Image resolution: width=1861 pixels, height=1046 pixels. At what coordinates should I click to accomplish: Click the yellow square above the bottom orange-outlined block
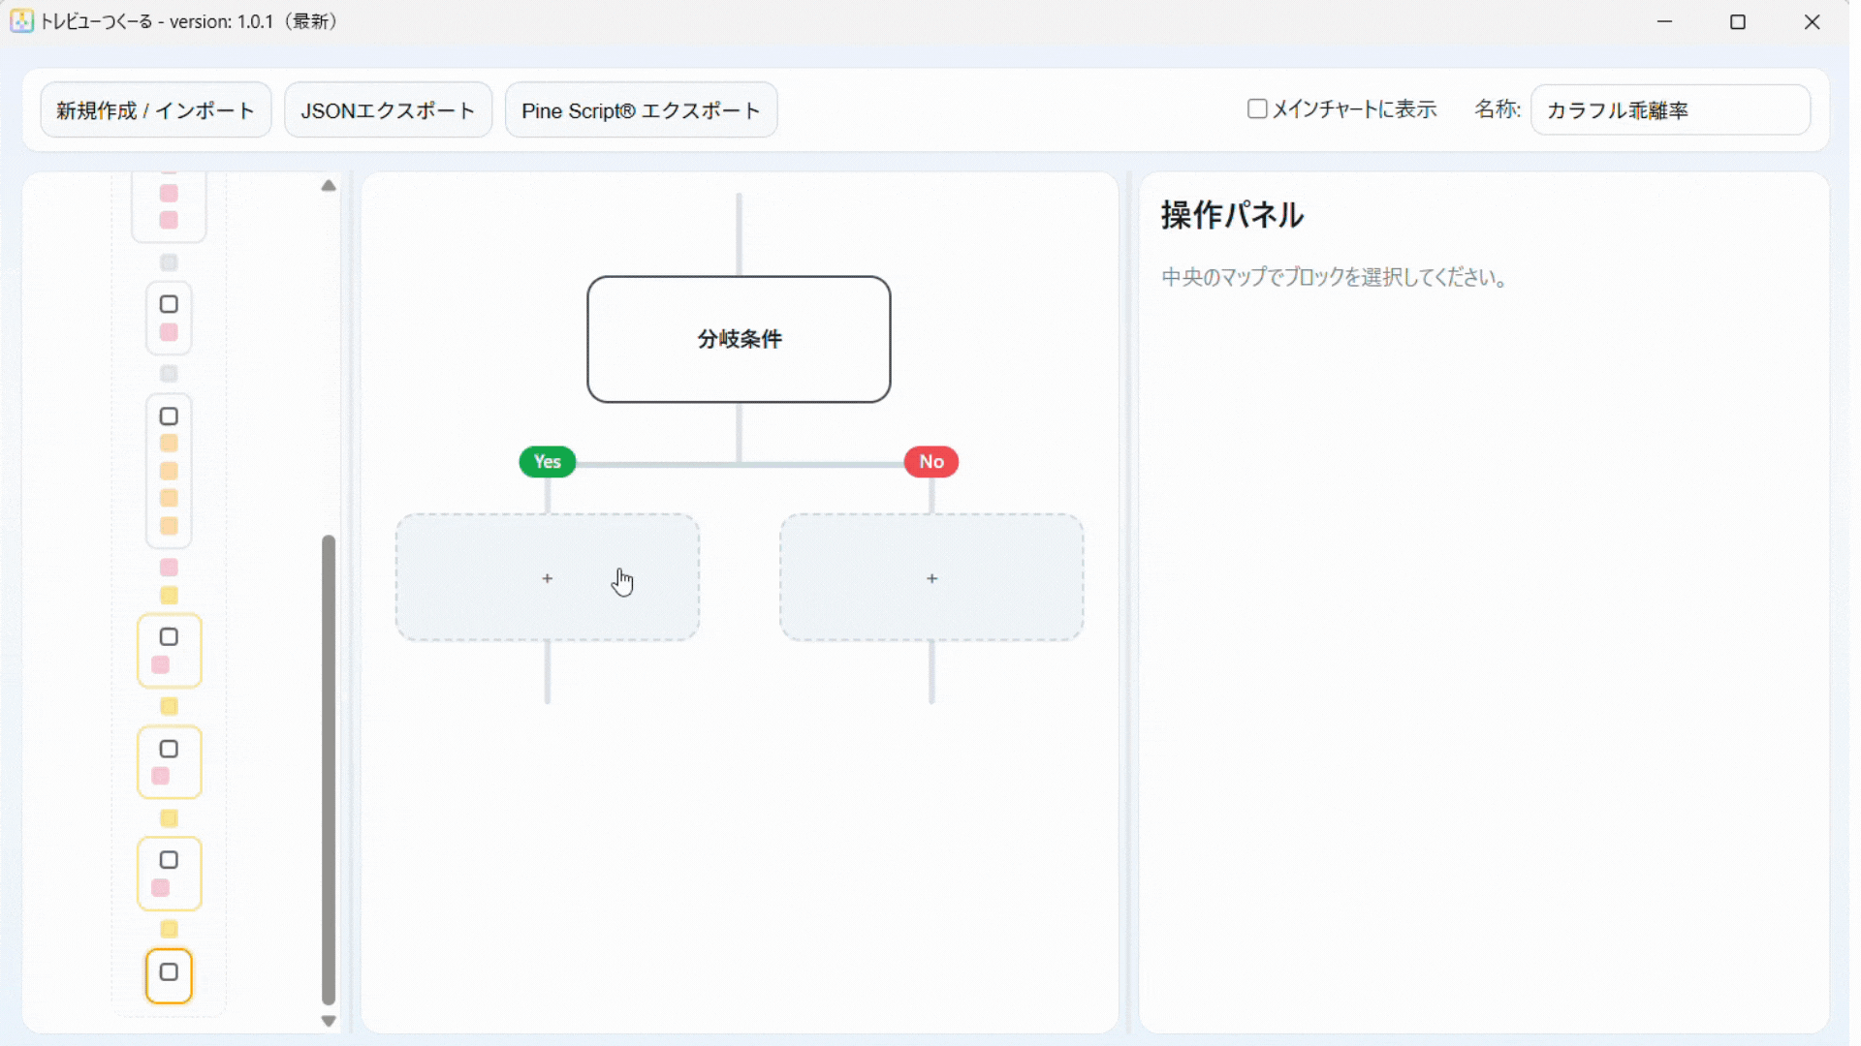[x=169, y=929]
